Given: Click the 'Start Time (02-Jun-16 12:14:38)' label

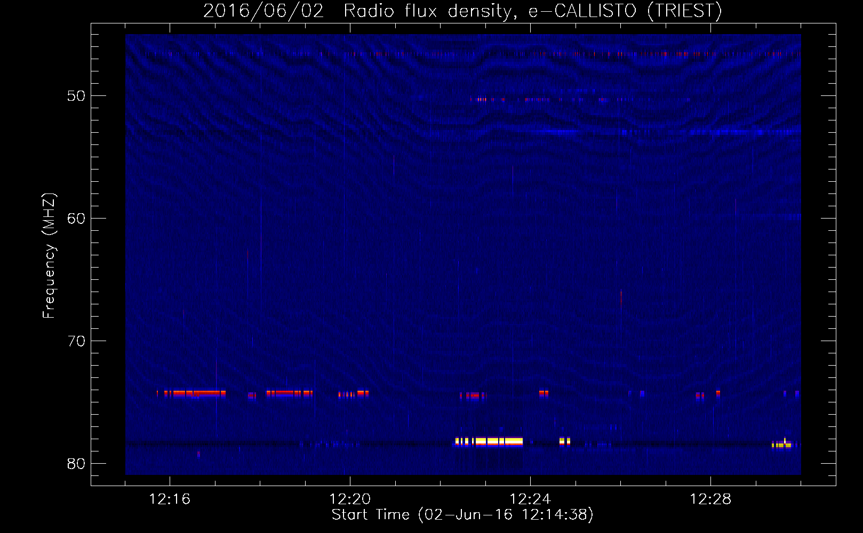Looking at the screenshot, I should pyautogui.click(x=462, y=514).
